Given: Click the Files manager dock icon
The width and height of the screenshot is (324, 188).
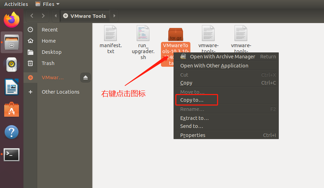Looking at the screenshot, I should pos(12,43).
